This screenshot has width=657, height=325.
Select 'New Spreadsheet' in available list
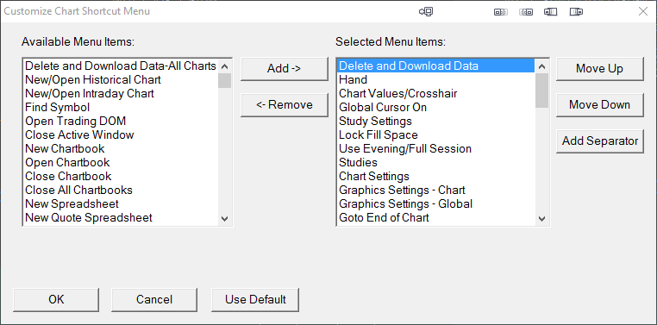(x=121, y=204)
